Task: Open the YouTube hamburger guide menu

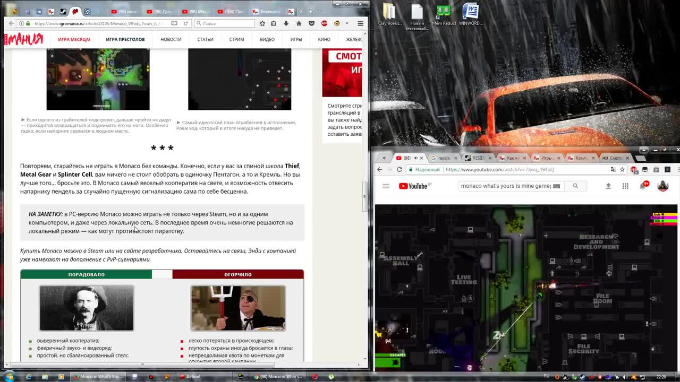Action: pos(386,186)
